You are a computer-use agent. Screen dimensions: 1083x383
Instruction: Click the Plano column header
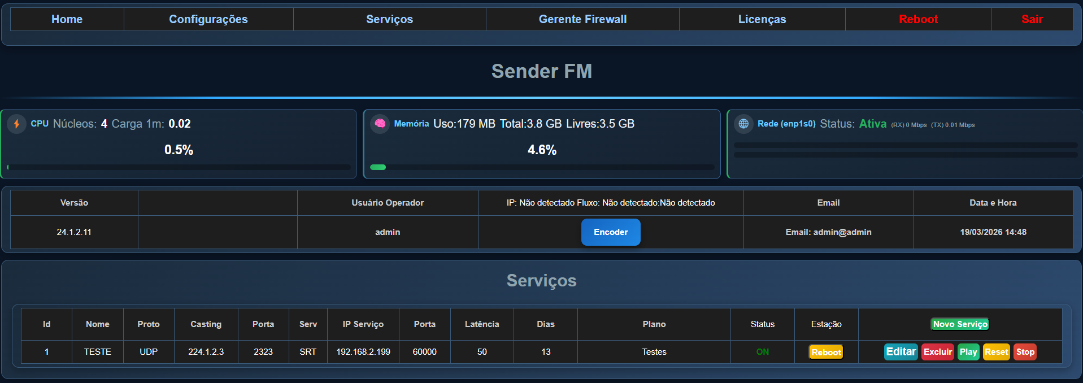654,324
